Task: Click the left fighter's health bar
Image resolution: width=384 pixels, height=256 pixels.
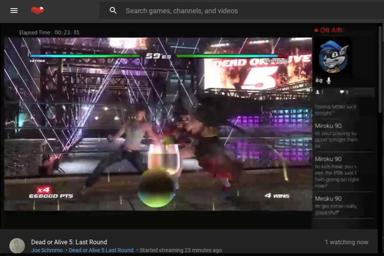Action: point(85,56)
